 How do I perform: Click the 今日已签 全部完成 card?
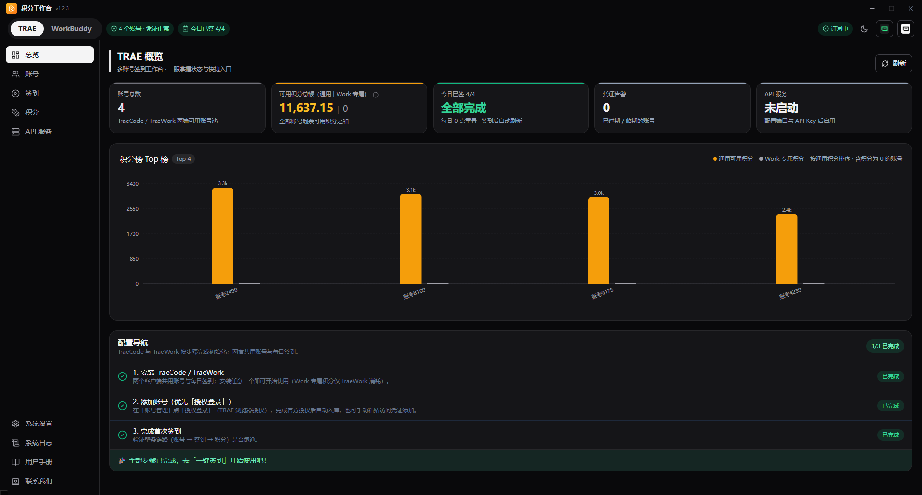tap(510, 108)
